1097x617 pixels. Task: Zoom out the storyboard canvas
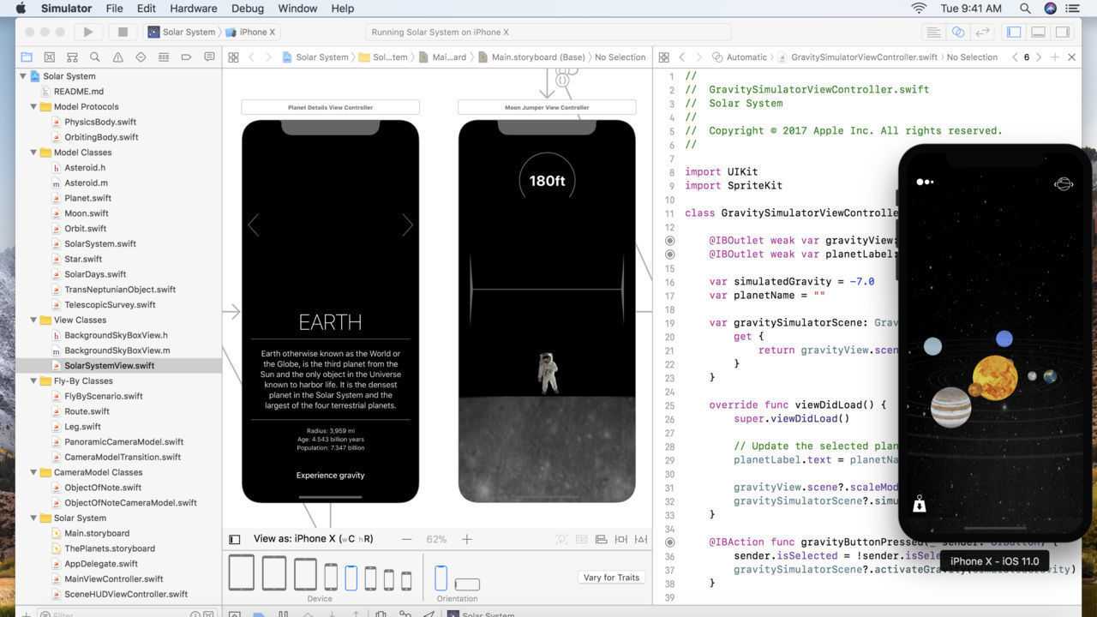[x=406, y=539]
